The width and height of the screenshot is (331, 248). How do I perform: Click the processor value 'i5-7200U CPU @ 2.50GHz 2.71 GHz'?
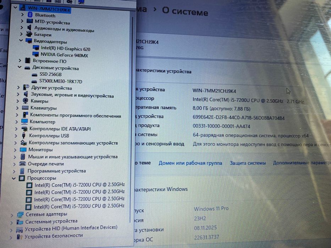pyautogui.click(x=248, y=100)
